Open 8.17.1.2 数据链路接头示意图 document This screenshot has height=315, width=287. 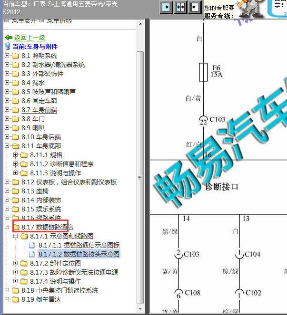[79, 254]
